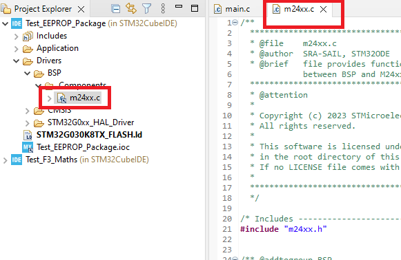Click the Copyright (c) 2023 line
The image size is (401, 260).
click(326, 116)
